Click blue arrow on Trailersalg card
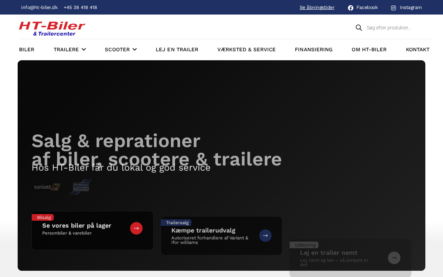This screenshot has width=443, height=277. coord(265,235)
